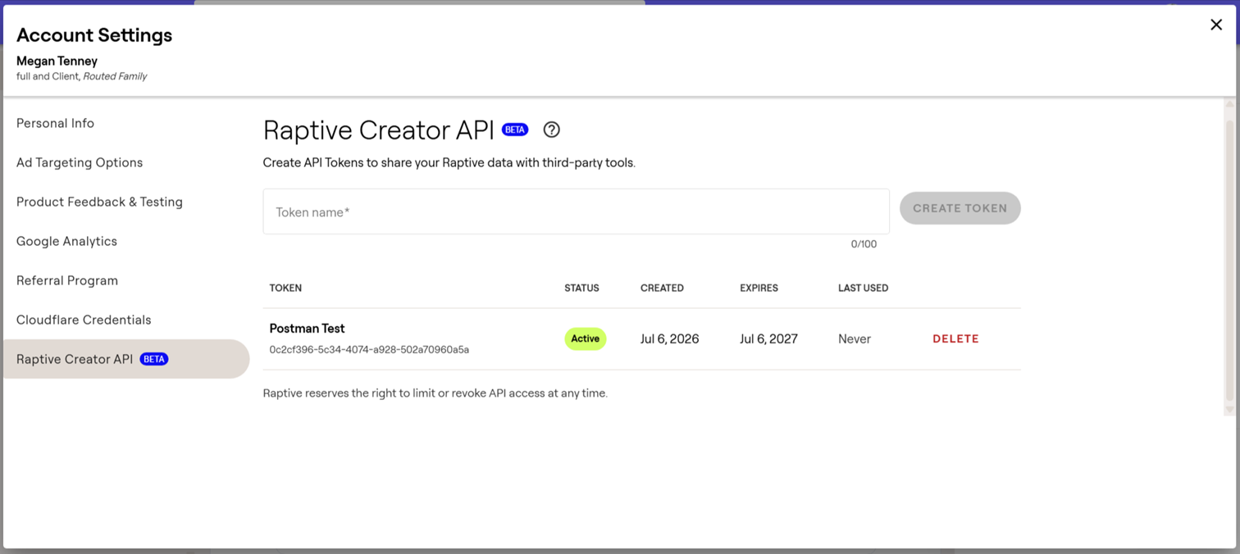Image resolution: width=1240 pixels, height=554 pixels.
Task: Go to Ad Targeting Options
Action: 80,162
